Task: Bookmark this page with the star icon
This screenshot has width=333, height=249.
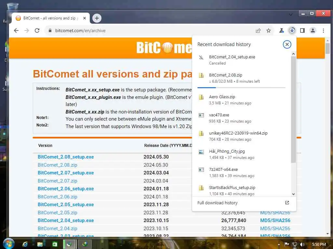Action: [268, 30]
